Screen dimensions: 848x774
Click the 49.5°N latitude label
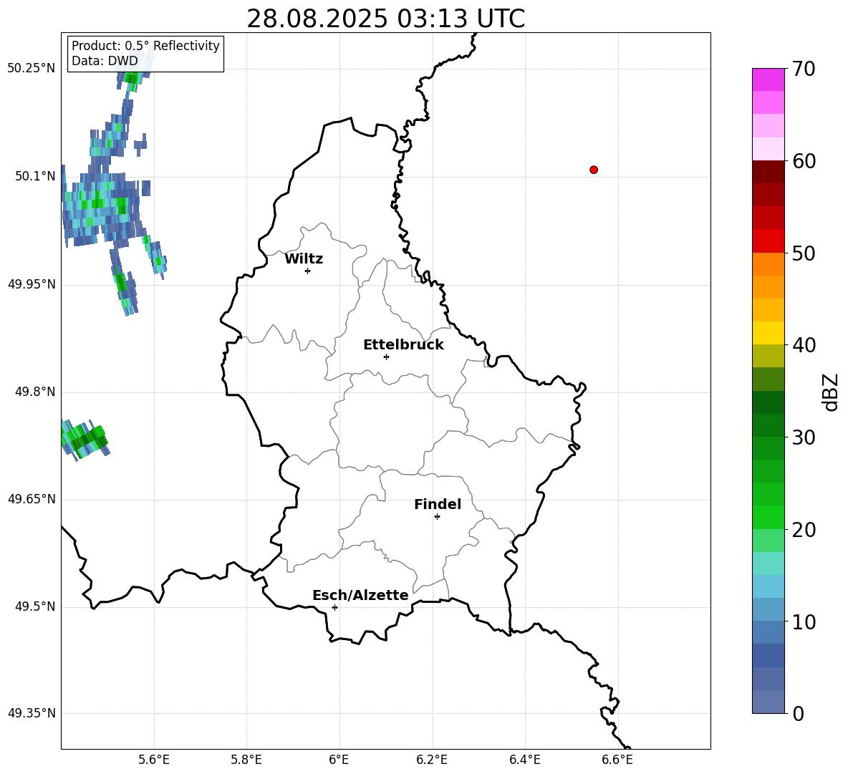pyautogui.click(x=35, y=606)
